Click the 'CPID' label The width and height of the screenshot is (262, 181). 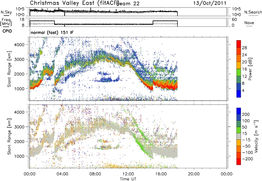pos(7,31)
